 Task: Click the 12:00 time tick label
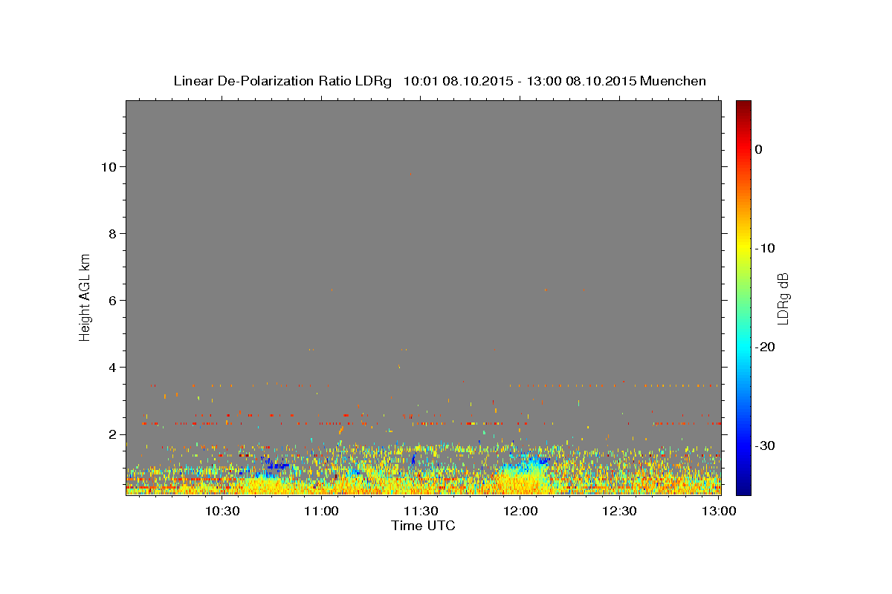pos(520,511)
